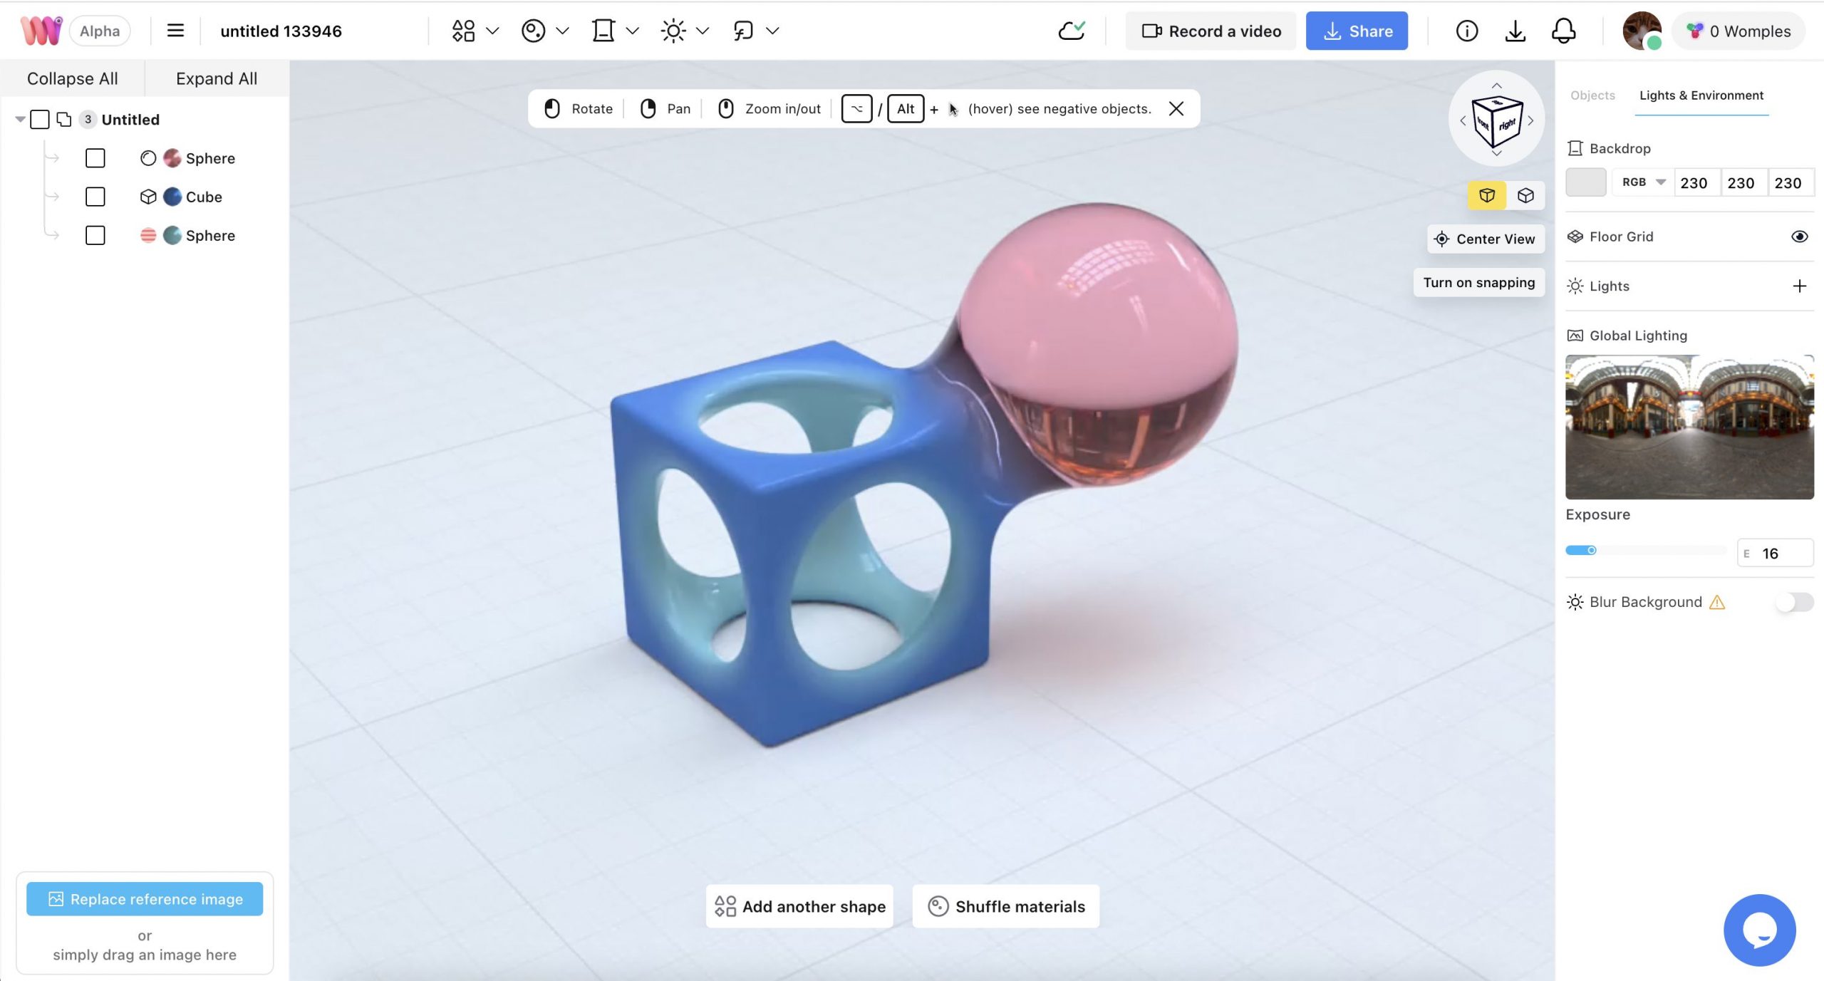Click the backdrop blue value field

click(x=1791, y=182)
